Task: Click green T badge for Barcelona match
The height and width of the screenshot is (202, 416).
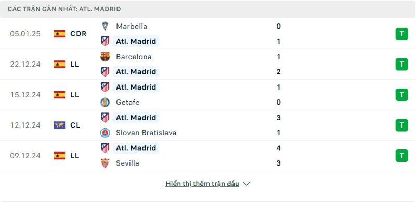Action: click(401, 64)
